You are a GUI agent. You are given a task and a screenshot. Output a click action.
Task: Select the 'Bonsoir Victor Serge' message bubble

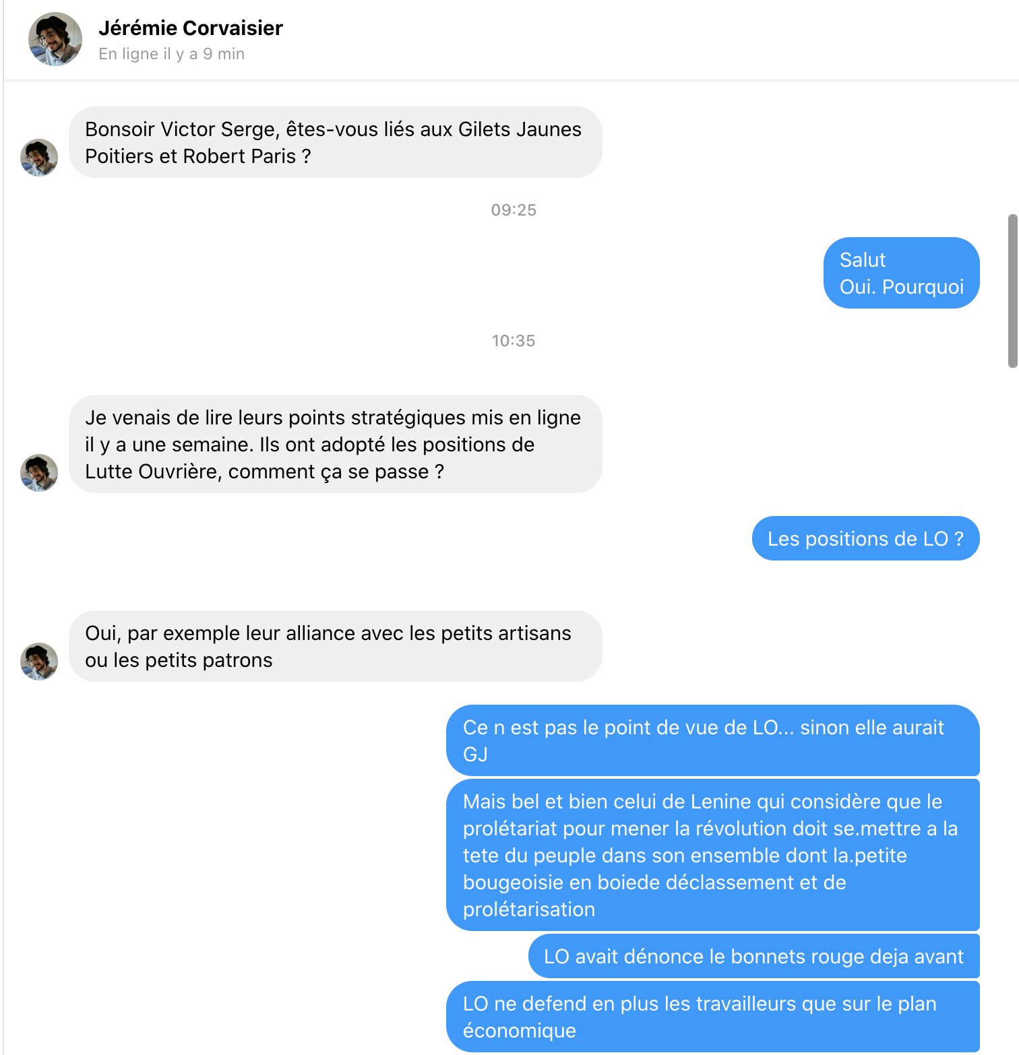(336, 142)
